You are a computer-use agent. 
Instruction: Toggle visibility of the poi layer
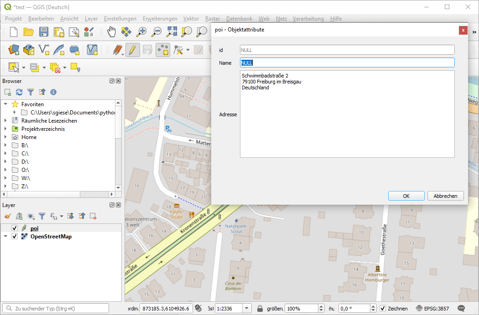[15, 228]
